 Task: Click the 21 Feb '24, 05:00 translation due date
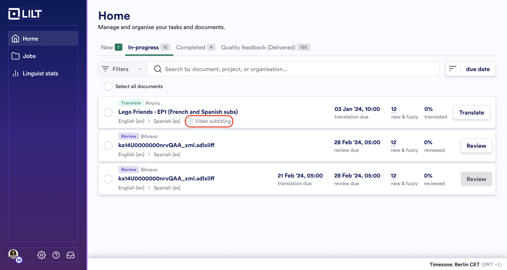point(300,176)
